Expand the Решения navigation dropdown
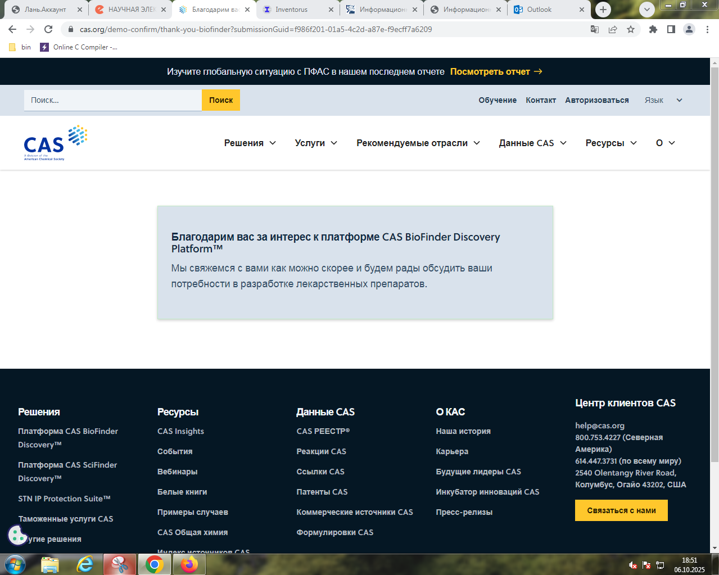Image resolution: width=719 pixels, height=575 pixels. point(250,143)
